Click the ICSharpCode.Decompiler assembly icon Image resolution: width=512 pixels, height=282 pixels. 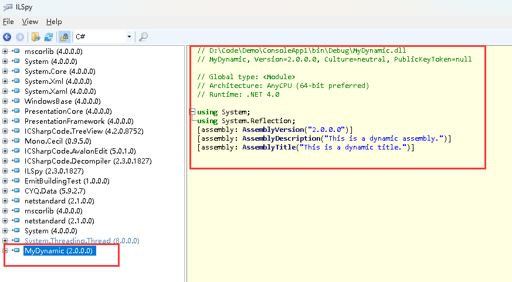[x=16, y=161]
